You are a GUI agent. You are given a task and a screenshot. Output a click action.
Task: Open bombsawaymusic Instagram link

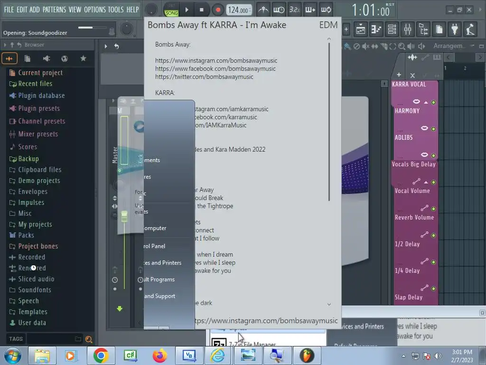coord(216,60)
